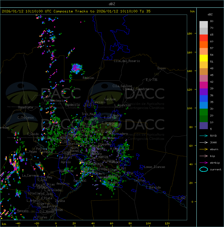This screenshot has width=224, height=227.
Task: Click the 'S_MARTIN' map label
Action: tap(101, 157)
